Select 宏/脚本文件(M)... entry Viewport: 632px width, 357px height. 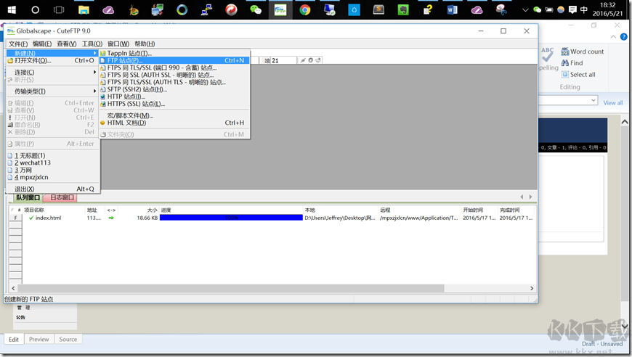(174, 115)
